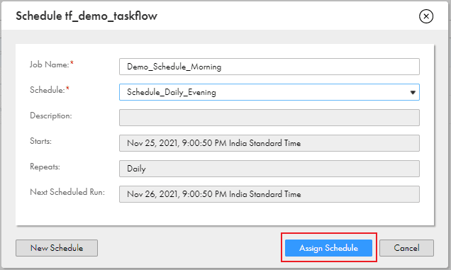Select the Starts date field
This screenshot has width=451, height=270.
(x=269, y=143)
